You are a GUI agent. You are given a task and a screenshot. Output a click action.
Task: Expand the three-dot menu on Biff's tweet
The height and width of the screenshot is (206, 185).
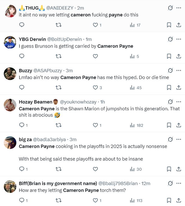tap(179, 183)
